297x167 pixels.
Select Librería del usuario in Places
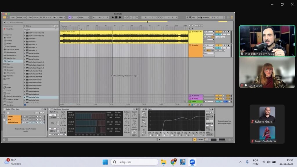point(14,96)
